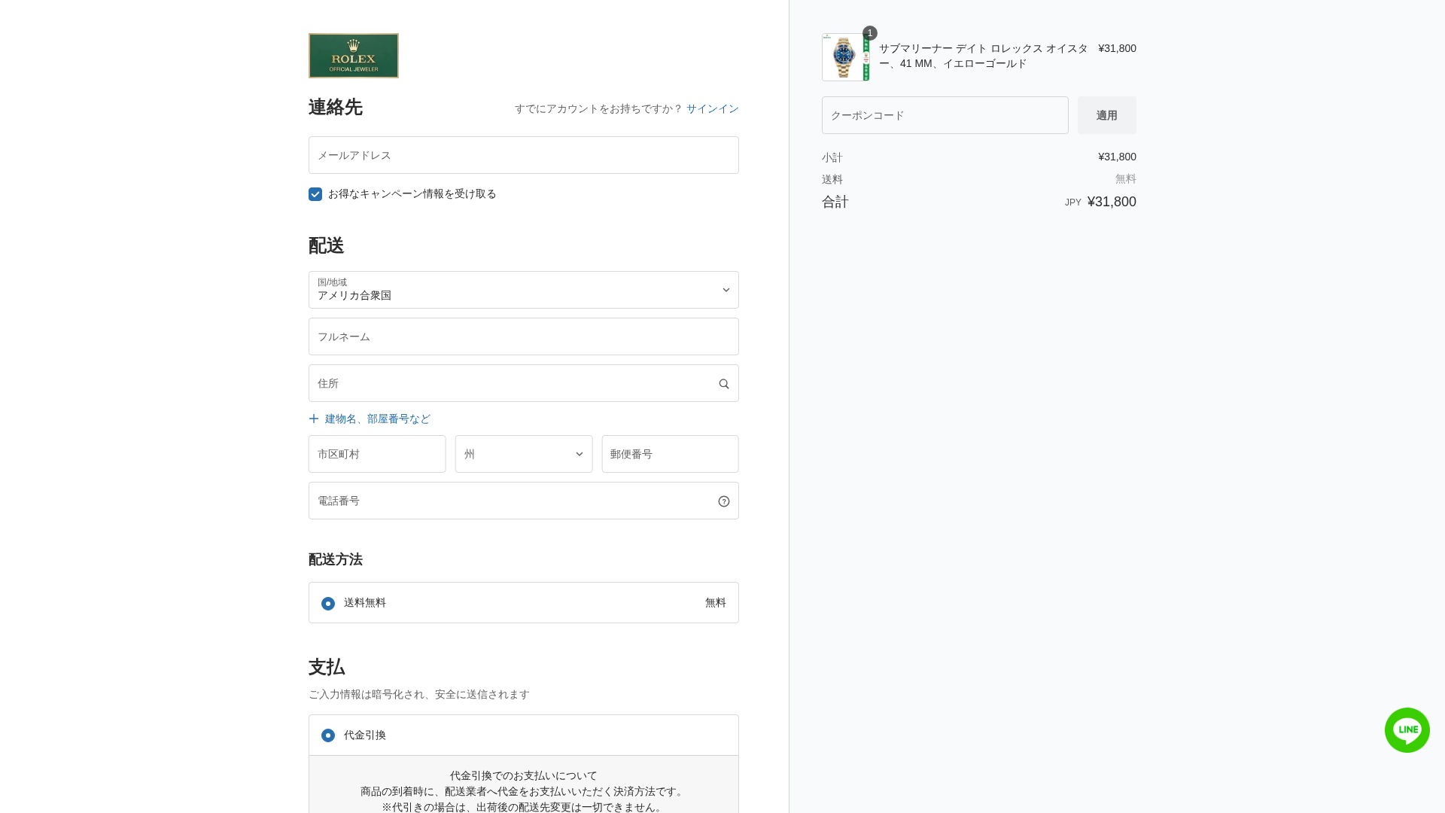1445x813 pixels.
Task: Click the すでにアカウントをお持ちですか？ text
Action: pyautogui.click(x=598, y=108)
